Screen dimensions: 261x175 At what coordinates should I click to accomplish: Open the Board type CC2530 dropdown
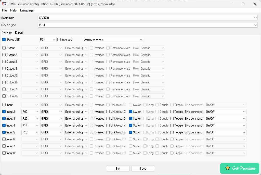pyautogui.click(x=148, y=18)
